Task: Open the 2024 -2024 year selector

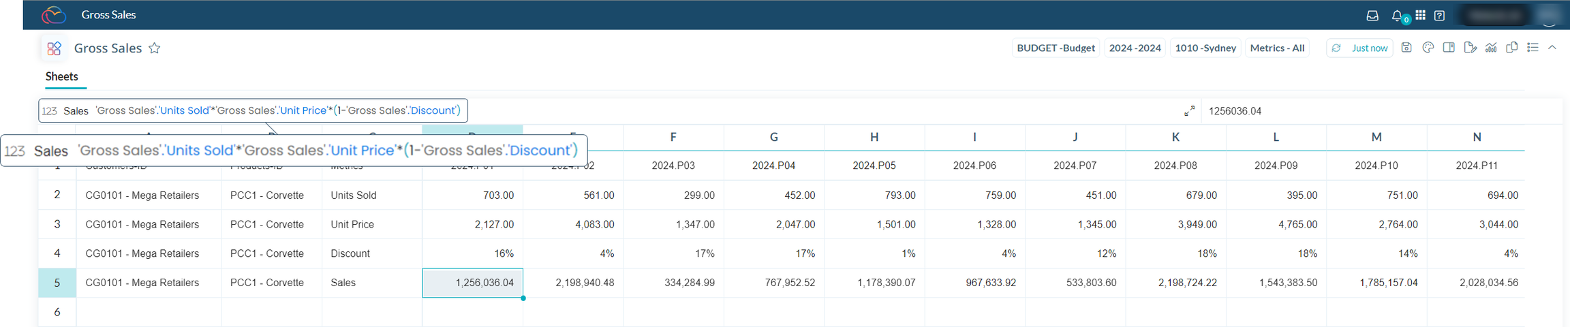Action: [1135, 48]
